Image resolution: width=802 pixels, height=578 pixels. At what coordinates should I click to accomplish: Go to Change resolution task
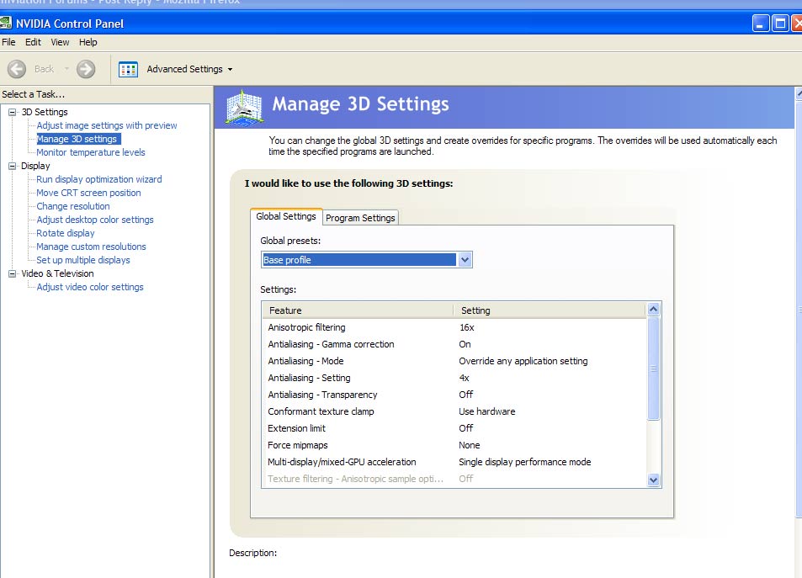point(73,206)
